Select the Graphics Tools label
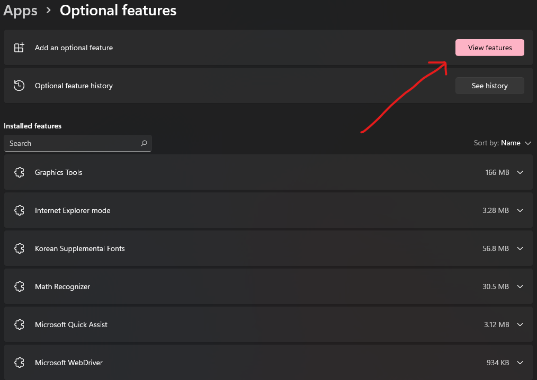 coord(59,172)
